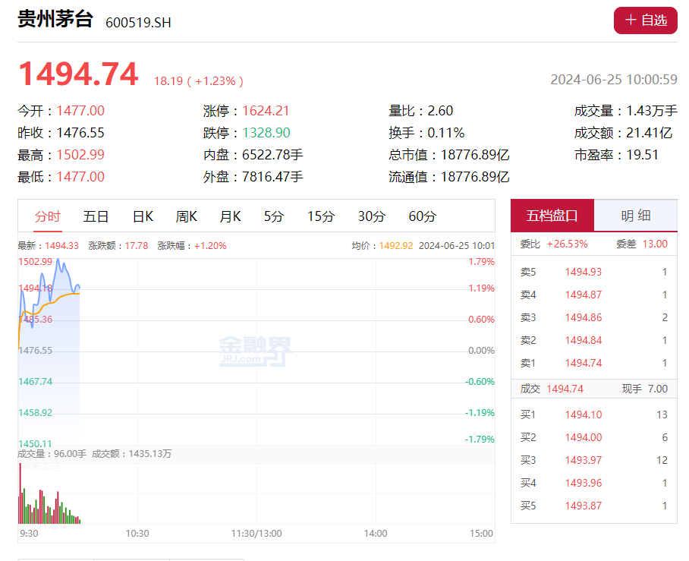
Task: Click the current price 1494.74 headline
Action: (x=79, y=74)
